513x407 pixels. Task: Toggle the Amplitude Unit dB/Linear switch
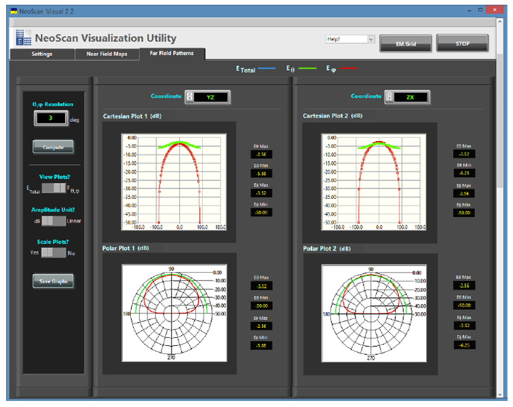tap(54, 220)
